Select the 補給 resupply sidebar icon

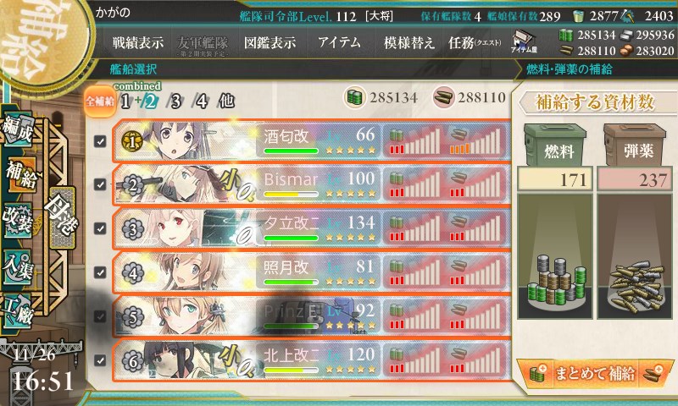coord(22,175)
